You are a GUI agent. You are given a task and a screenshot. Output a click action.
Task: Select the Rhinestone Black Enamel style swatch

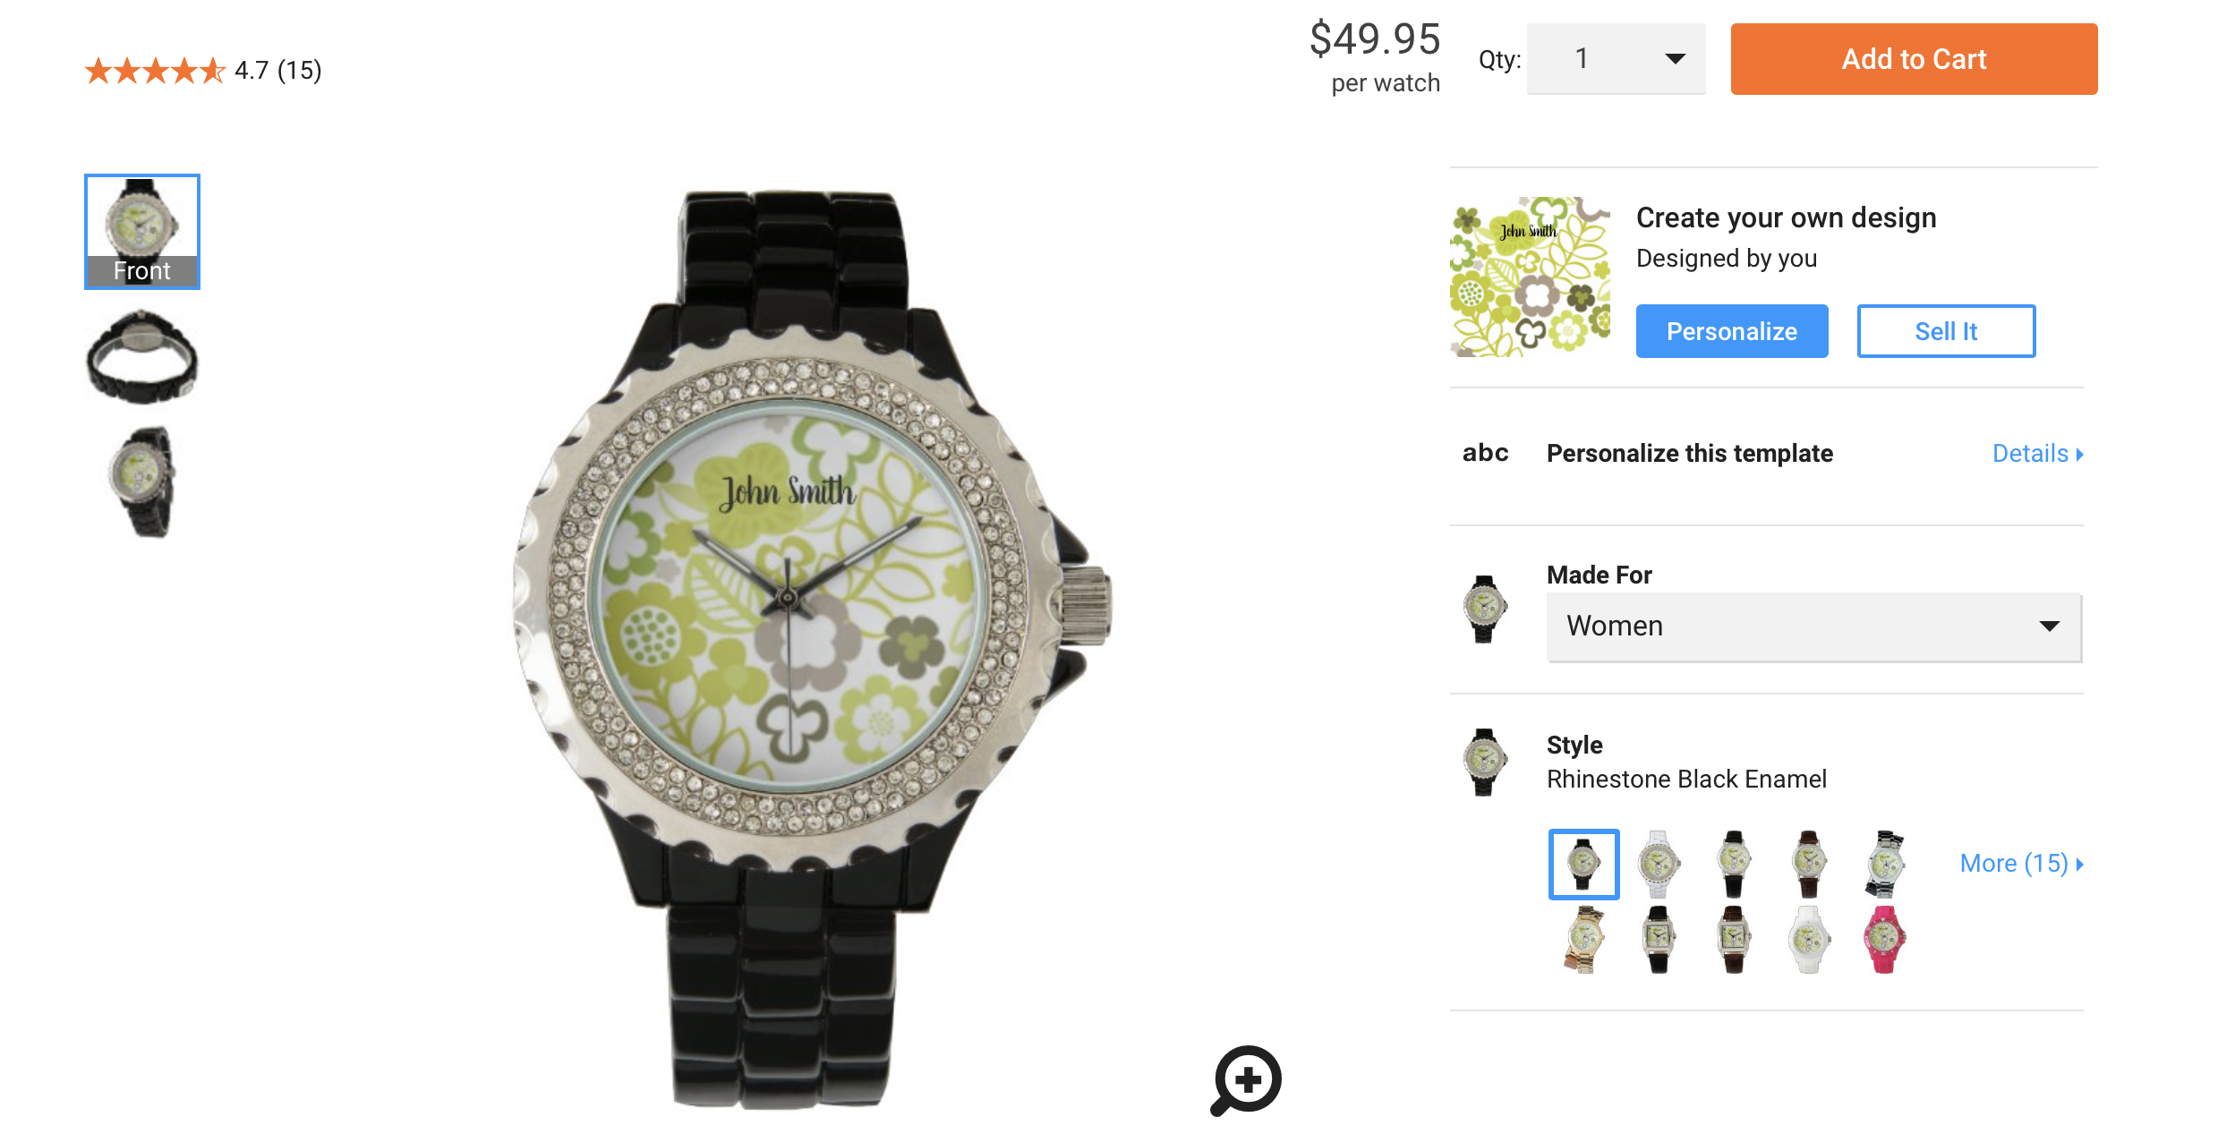(1584, 864)
